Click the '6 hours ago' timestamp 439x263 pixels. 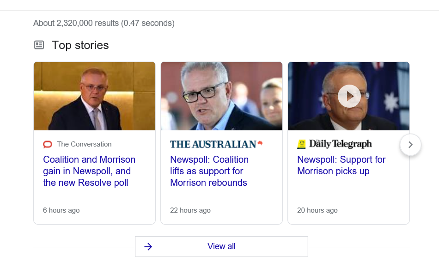[x=61, y=210]
